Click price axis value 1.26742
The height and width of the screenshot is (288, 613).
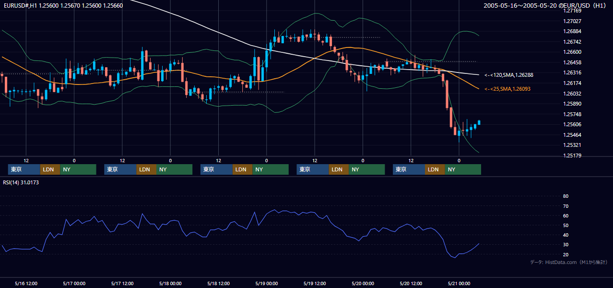(x=572, y=42)
